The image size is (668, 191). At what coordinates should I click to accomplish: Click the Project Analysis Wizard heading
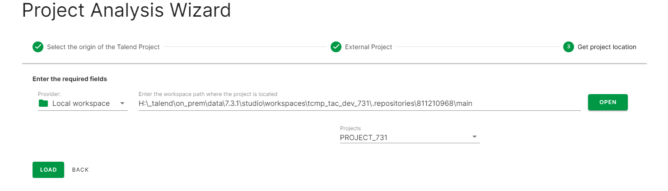click(126, 11)
